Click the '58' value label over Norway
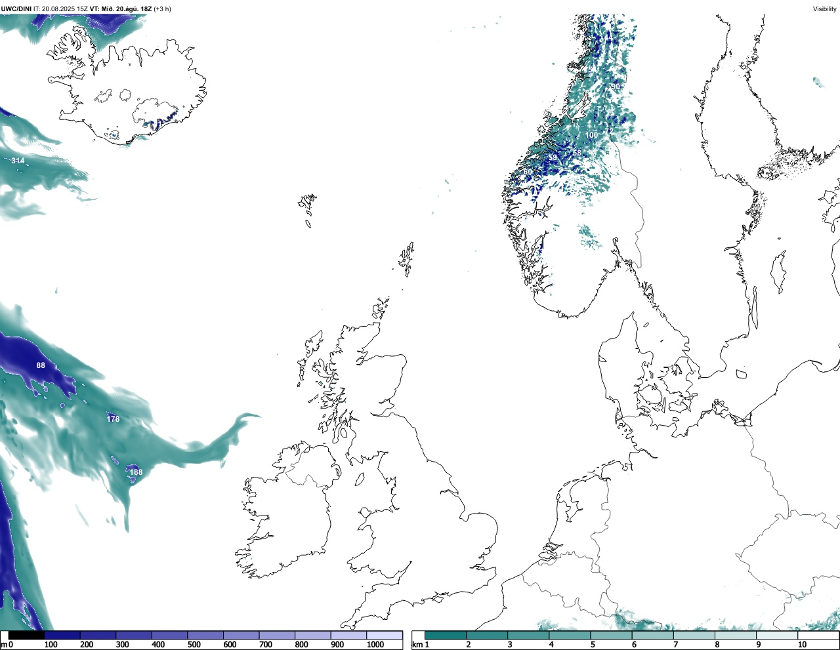The width and height of the screenshot is (840, 650). 577,153
